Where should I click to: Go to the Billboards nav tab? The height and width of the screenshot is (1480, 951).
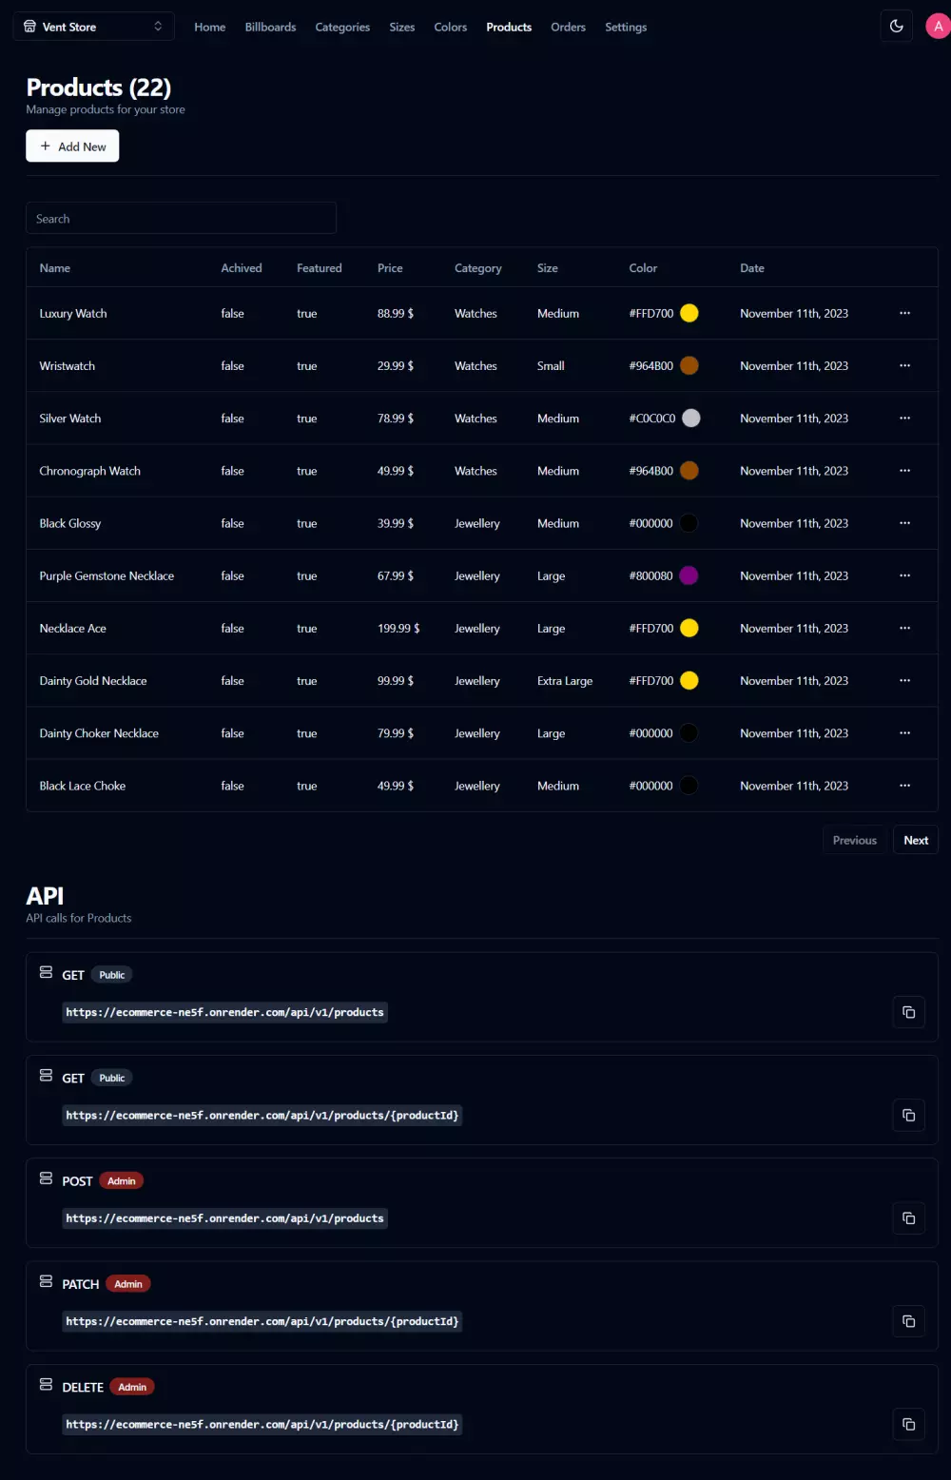point(270,27)
